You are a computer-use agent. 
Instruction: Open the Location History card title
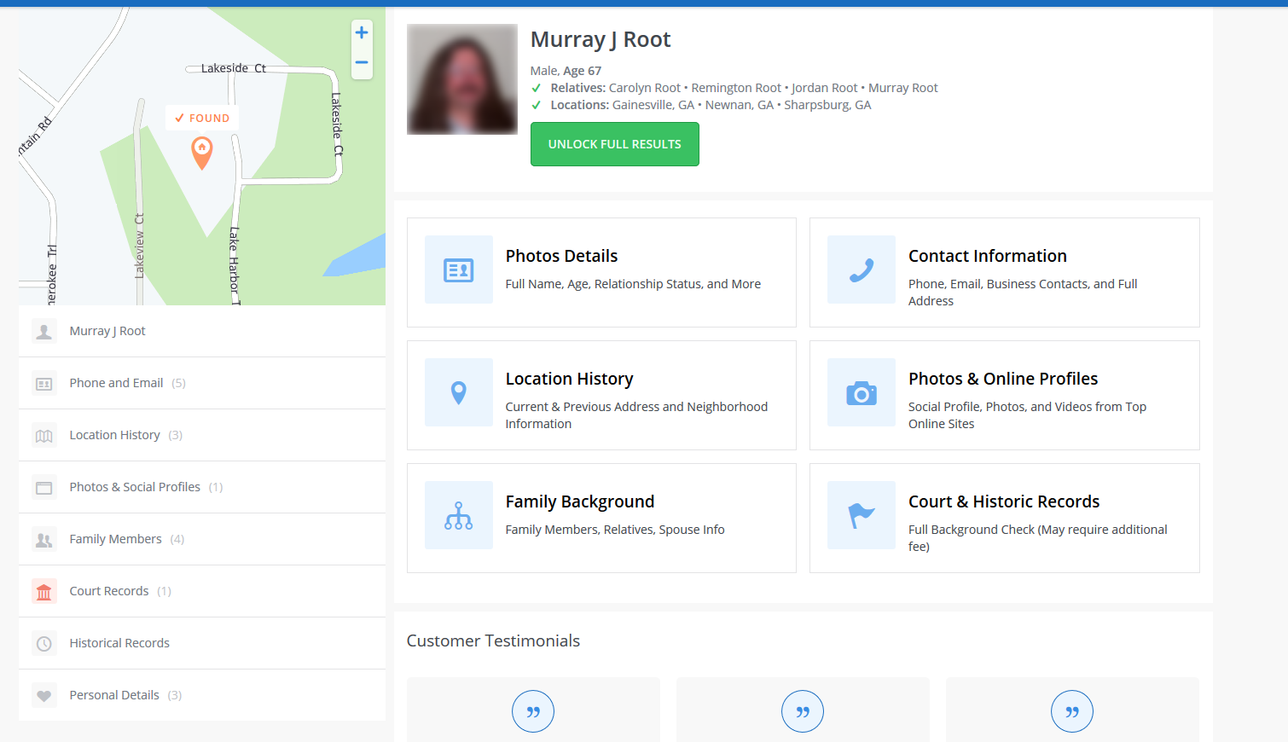(569, 379)
